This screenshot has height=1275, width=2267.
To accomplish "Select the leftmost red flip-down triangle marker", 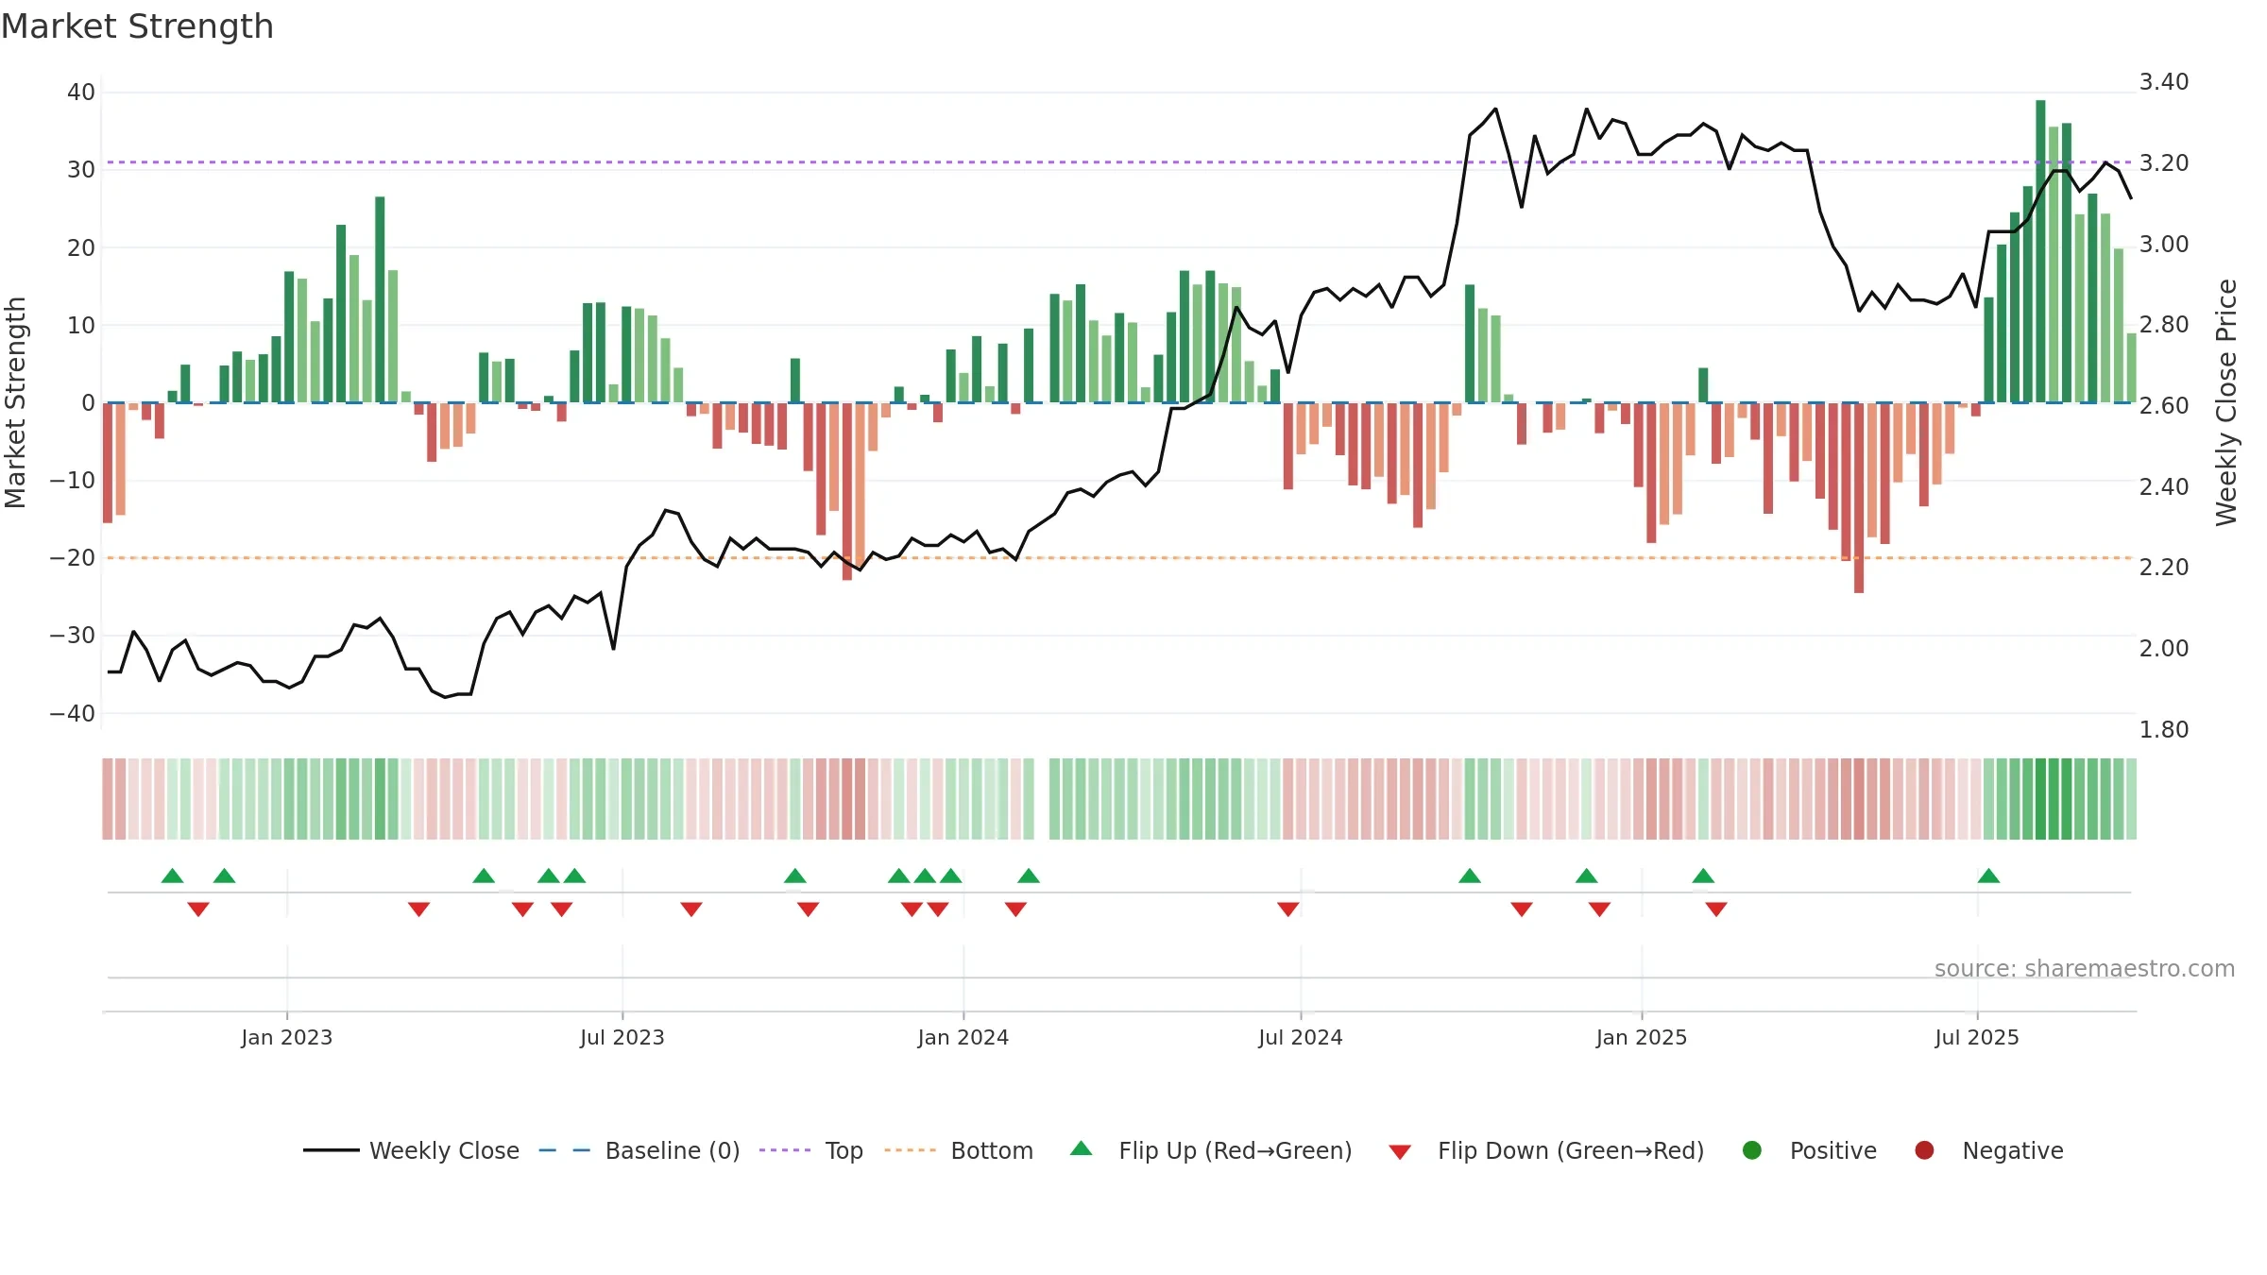I will (x=198, y=909).
